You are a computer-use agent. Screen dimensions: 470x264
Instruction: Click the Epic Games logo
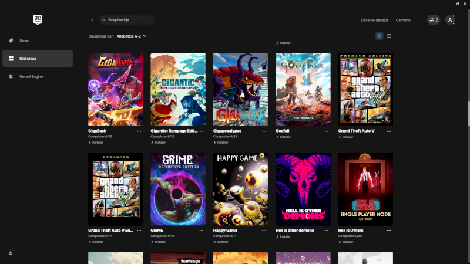coord(38,20)
